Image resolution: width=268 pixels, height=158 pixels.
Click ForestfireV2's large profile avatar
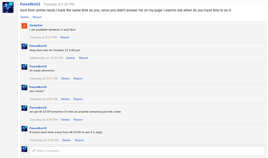click(8, 7)
